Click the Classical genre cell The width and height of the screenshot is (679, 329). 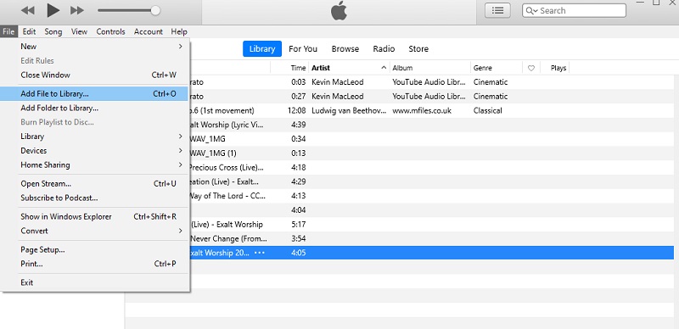click(x=487, y=110)
